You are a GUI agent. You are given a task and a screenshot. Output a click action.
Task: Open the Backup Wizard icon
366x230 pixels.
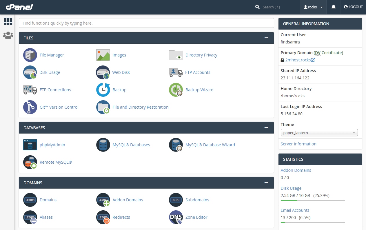point(176,90)
